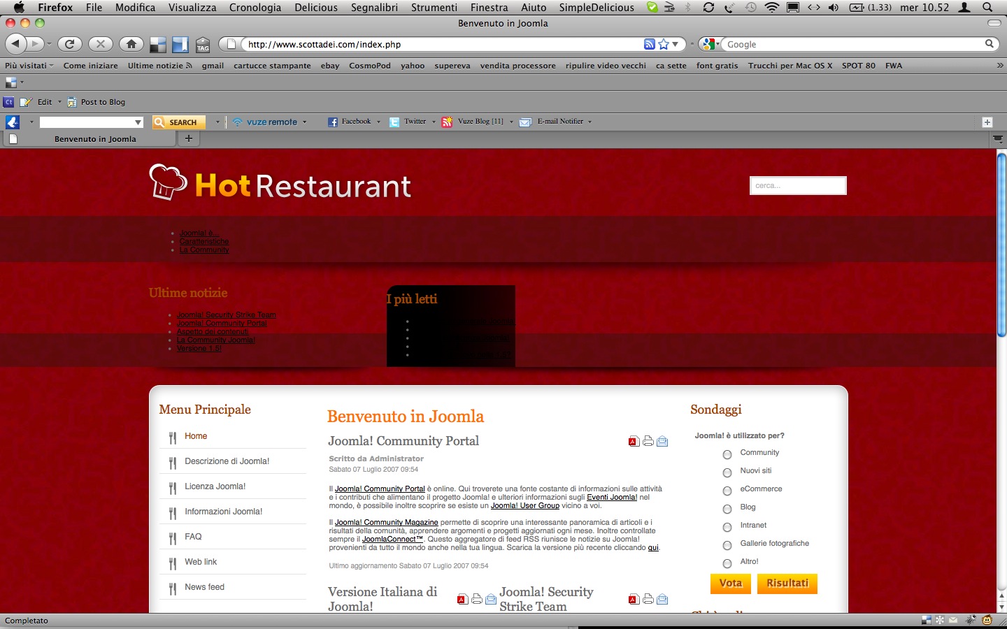1007x629 pixels.
Task: Click the Google search magnifier icon
Action: (x=990, y=44)
